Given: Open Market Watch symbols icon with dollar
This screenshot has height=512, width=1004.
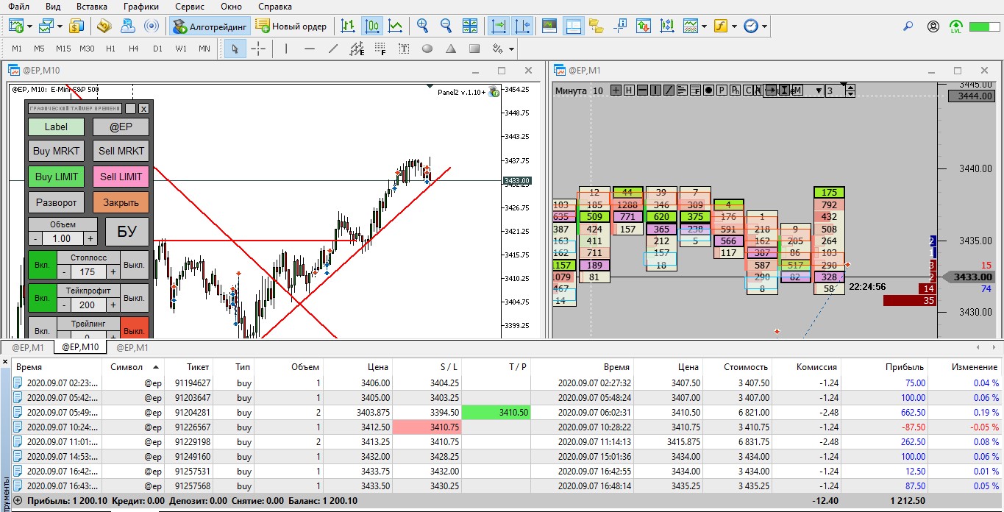Looking at the screenshot, I should (76, 26).
